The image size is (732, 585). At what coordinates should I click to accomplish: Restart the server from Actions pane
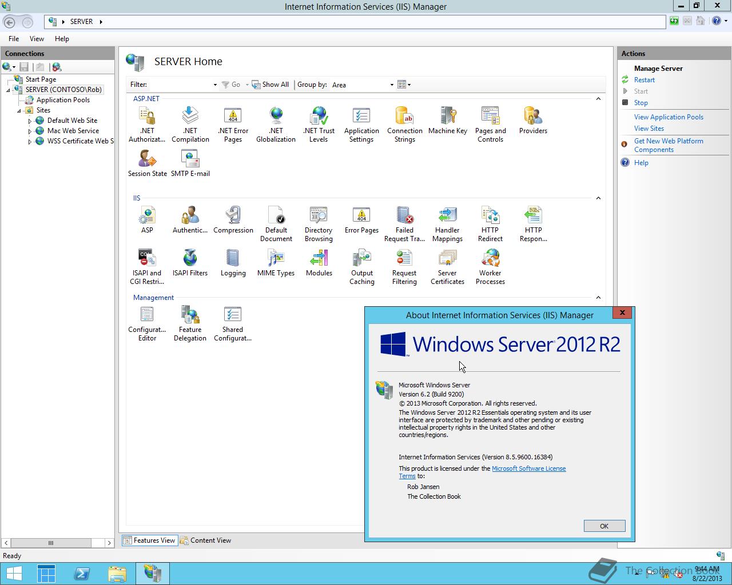point(645,80)
